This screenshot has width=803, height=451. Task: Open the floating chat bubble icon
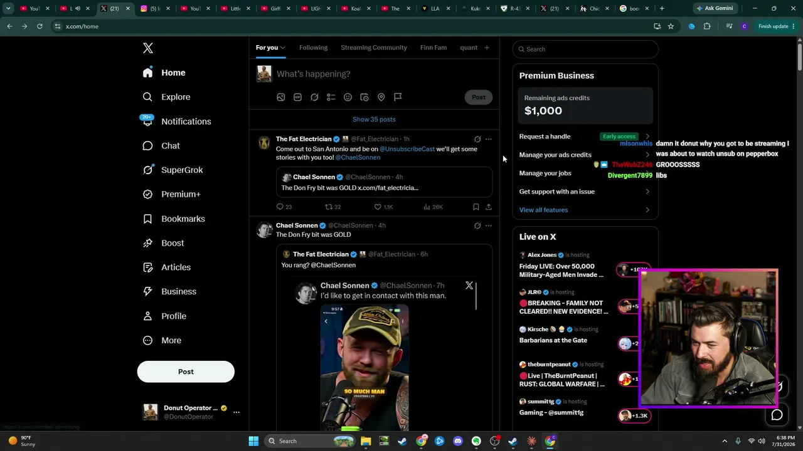coord(777,415)
